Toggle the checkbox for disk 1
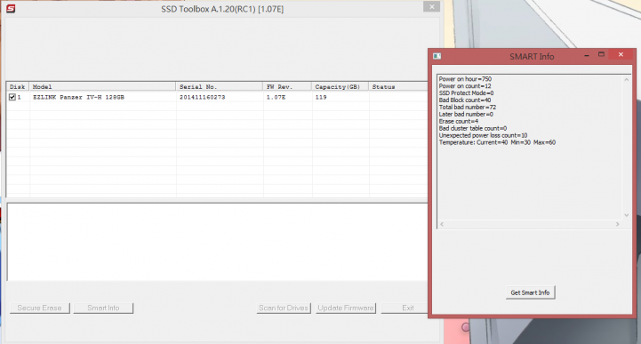The width and height of the screenshot is (641, 344). [12, 97]
